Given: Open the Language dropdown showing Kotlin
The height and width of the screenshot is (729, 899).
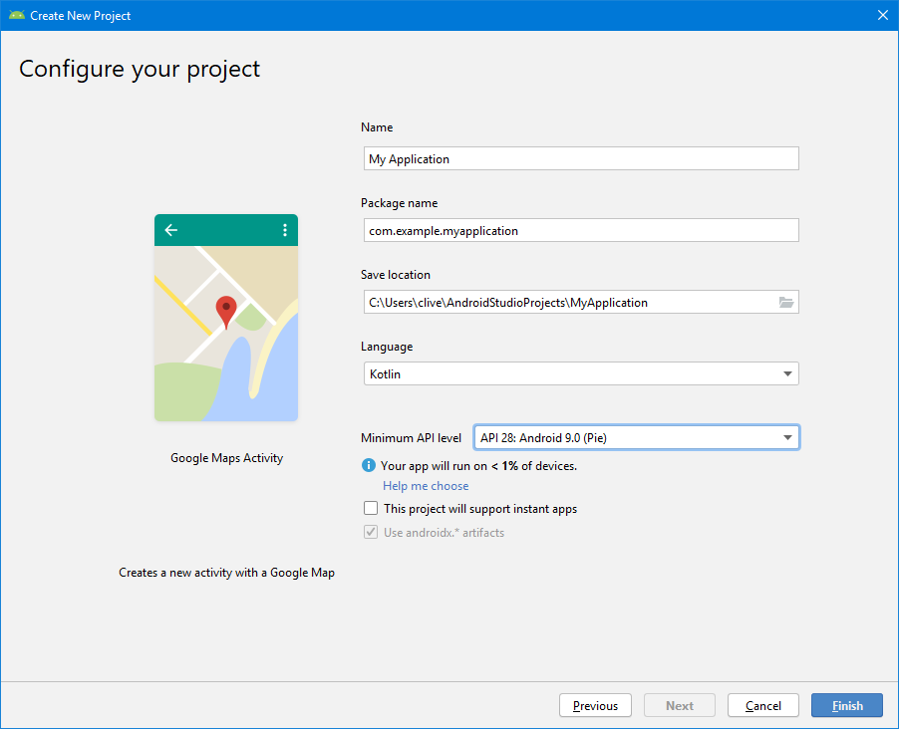Looking at the screenshot, I should point(579,374).
